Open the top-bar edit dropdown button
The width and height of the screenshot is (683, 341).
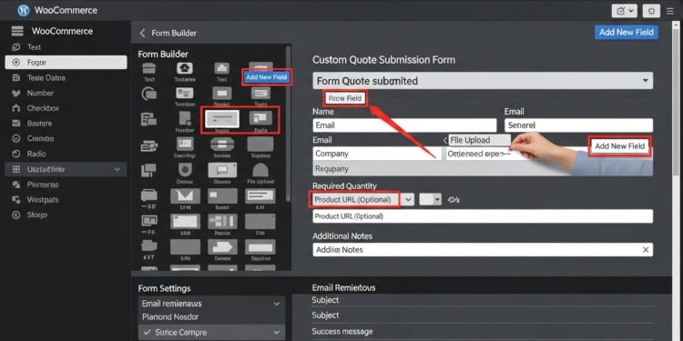pyautogui.click(x=625, y=11)
